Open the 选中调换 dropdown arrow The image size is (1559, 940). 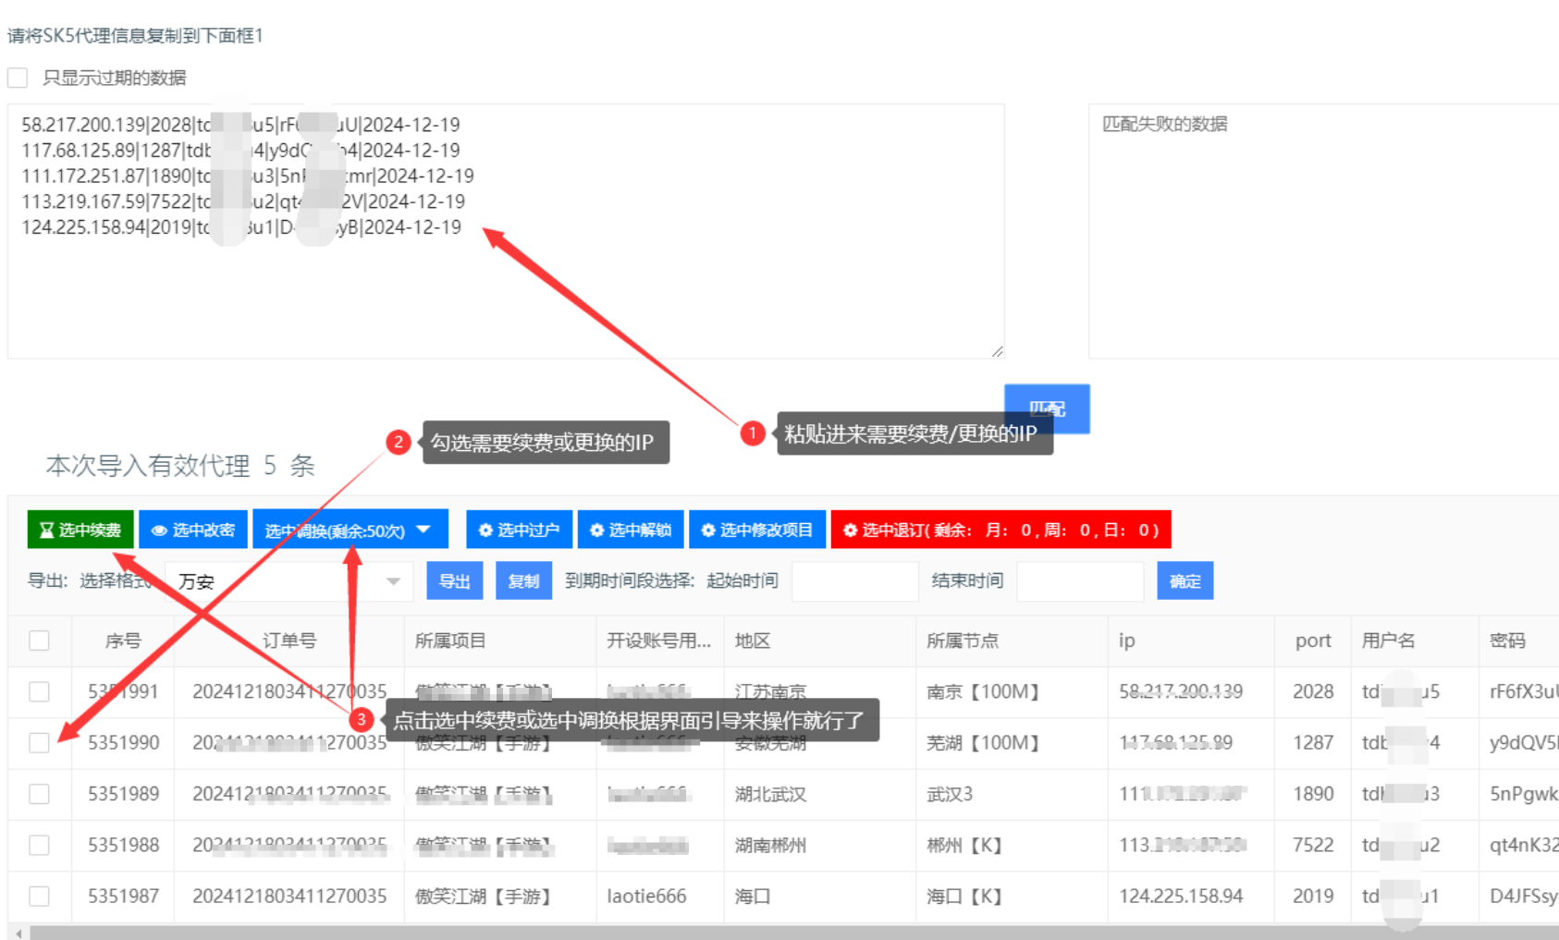point(424,530)
